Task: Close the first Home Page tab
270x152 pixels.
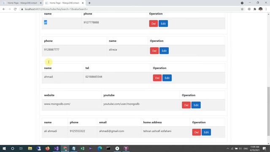Action: (40, 3)
